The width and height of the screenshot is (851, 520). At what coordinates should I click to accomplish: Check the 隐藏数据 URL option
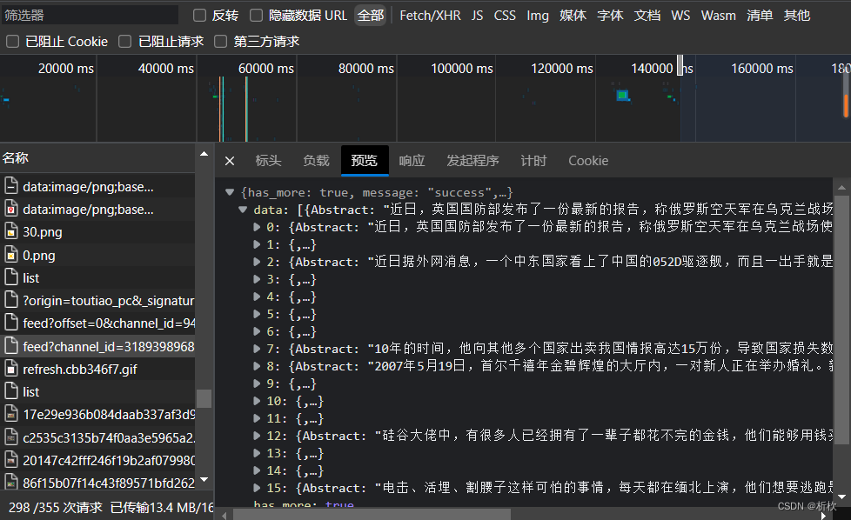(256, 15)
